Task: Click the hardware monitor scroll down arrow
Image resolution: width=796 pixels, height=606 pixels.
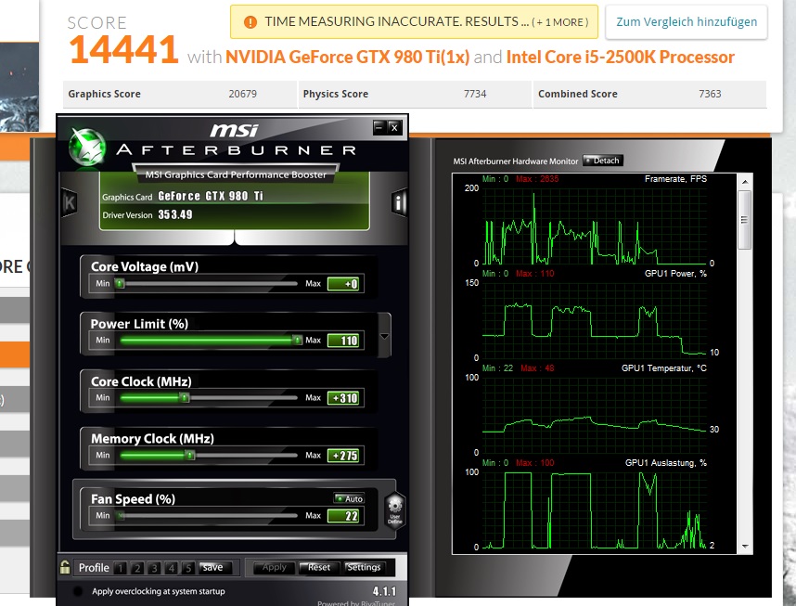Action: click(745, 547)
